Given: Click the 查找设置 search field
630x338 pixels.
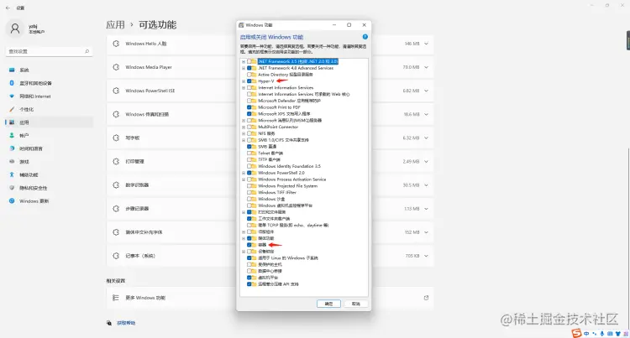Looking at the screenshot, I should [49, 51].
